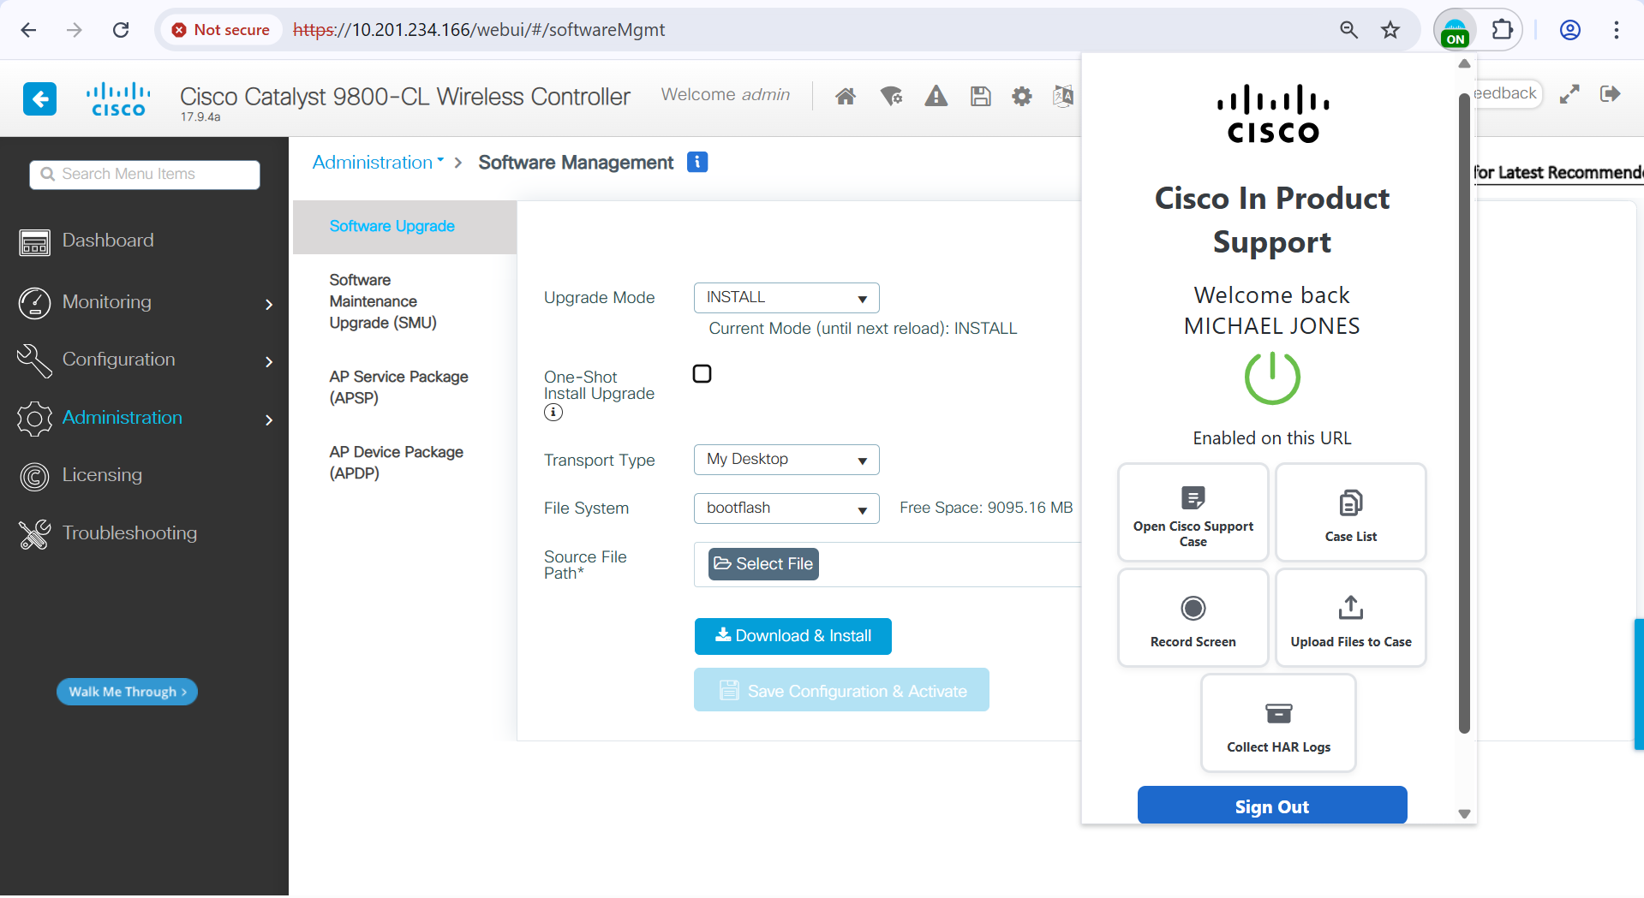1644x898 pixels.
Task: Open AP Service Package (APSP) tab
Action: 398,387
